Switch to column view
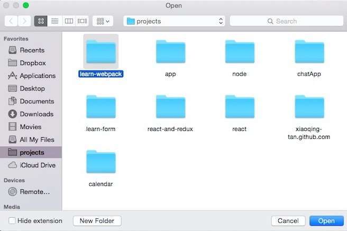Image resolution: width=347 pixels, height=231 pixels. tap(69, 21)
